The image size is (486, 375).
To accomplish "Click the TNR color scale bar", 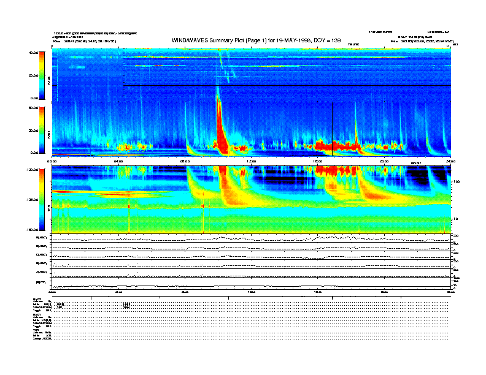I will coord(42,200).
